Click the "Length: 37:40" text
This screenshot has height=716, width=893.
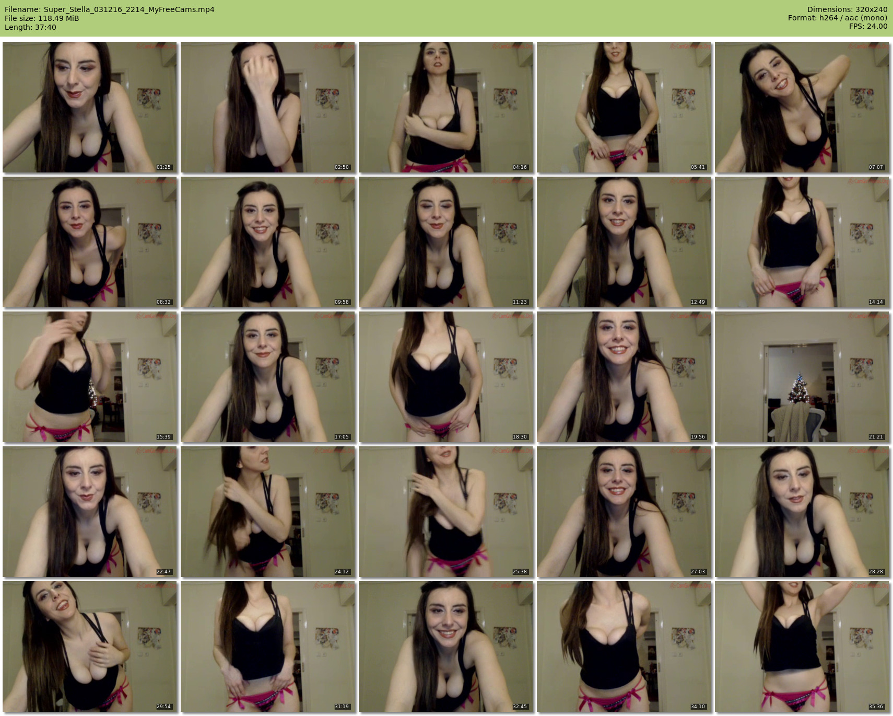[30, 27]
